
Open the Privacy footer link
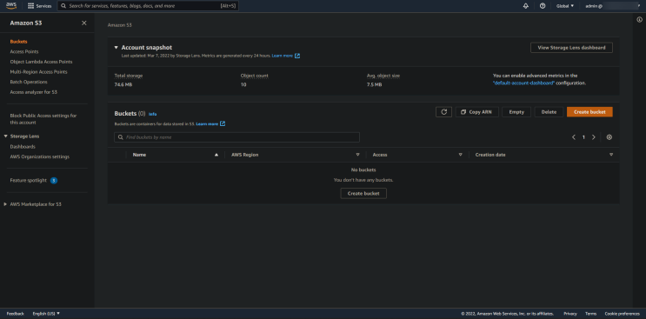pyautogui.click(x=570, y=314)
